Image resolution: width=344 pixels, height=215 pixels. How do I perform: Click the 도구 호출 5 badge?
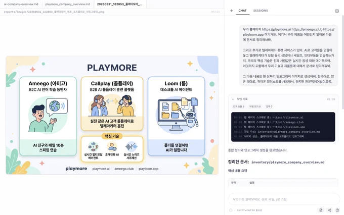pos(238,106)
